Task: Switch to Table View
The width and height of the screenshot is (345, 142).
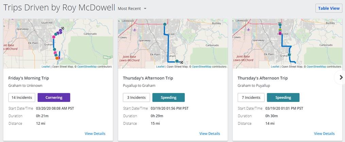Action: pos(329,8)
